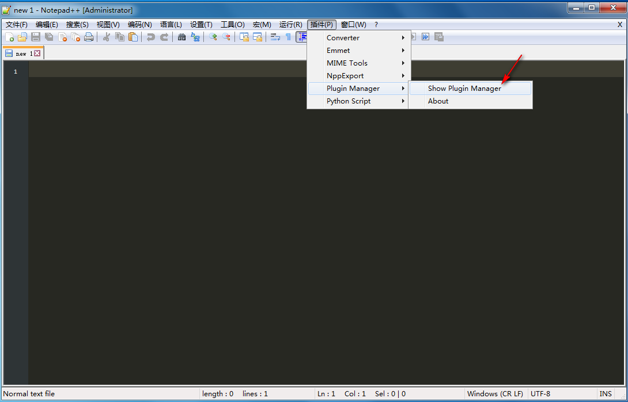Paste using the clipboard toolbar icon
Image resolution: width=628 pixels, height=402 pixels.
(x=133, y=37)
